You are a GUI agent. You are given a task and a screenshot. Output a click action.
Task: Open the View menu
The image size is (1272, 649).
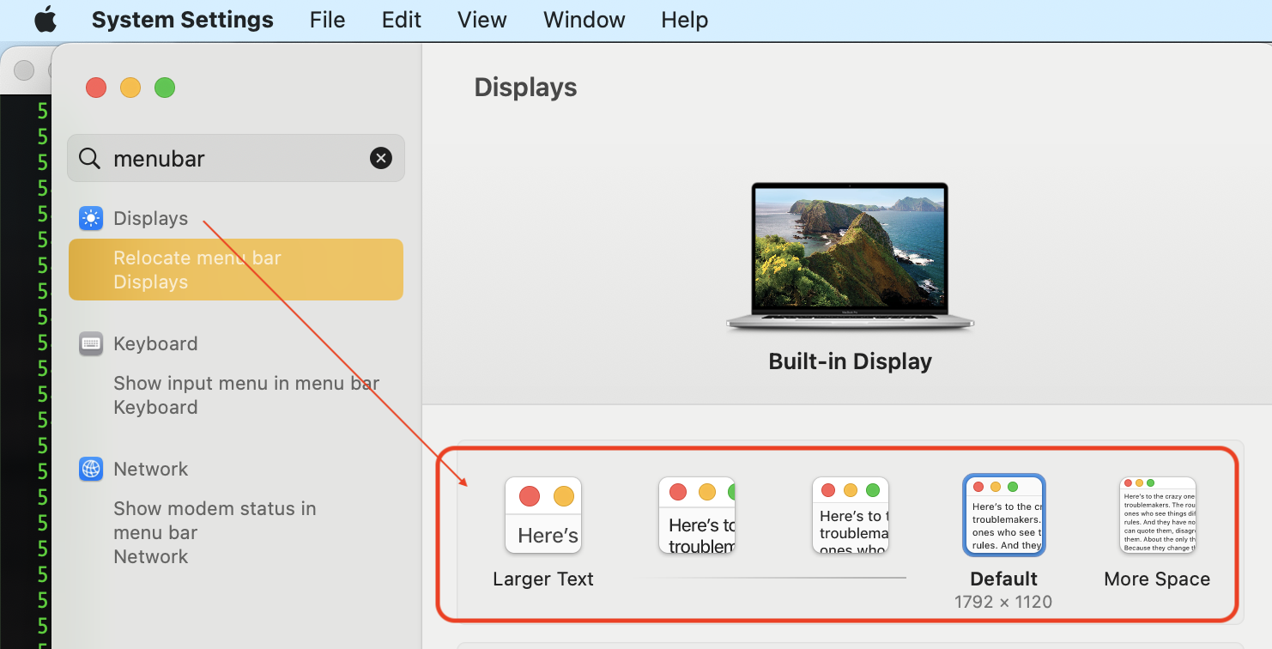(x=482, y=19)
